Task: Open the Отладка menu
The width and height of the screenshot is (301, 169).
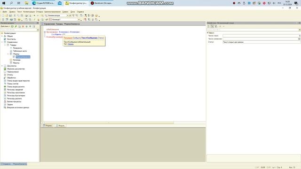Action: point(40,12)
